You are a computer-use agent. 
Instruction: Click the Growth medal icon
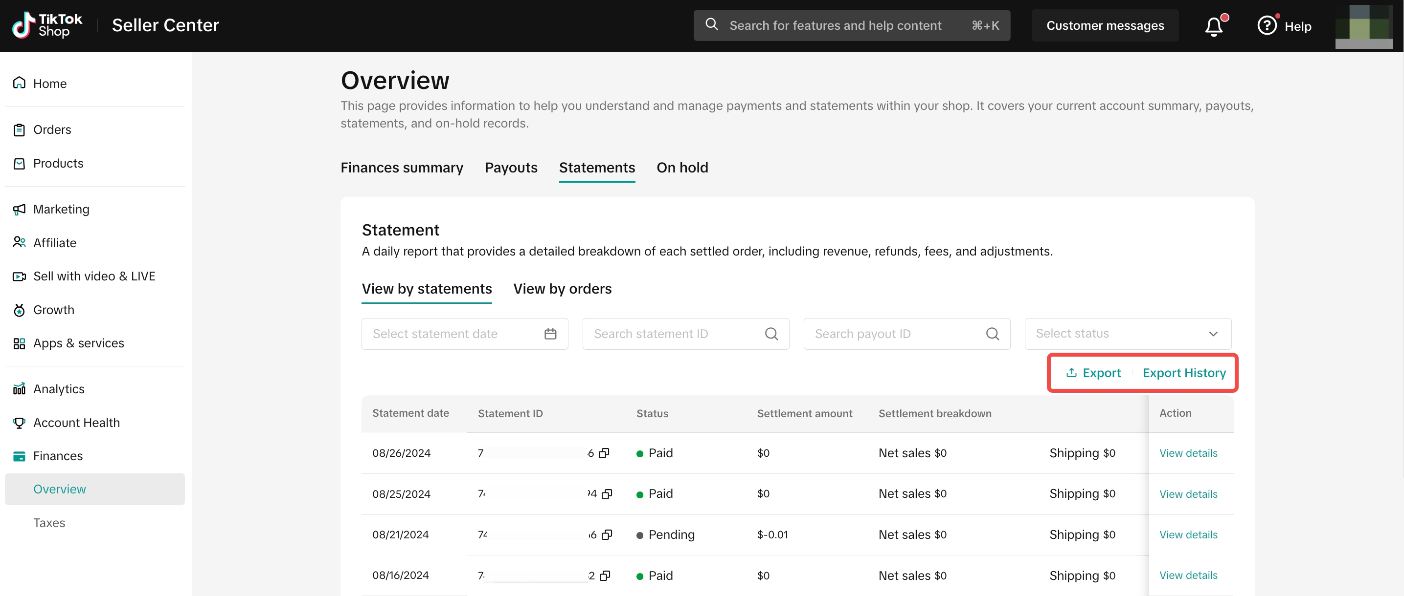(19, 310)
